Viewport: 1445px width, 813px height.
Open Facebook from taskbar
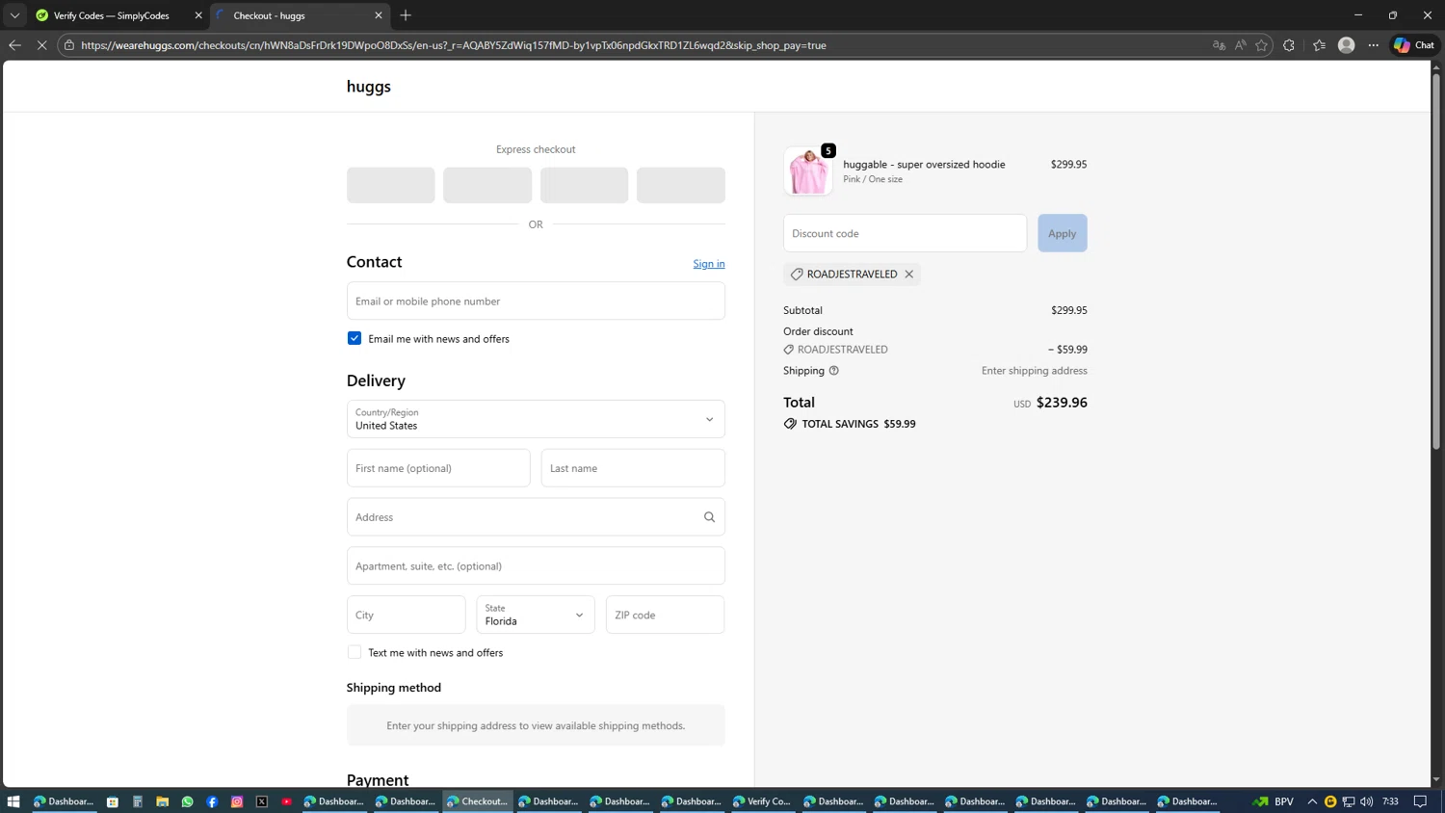tap(212, 801)
